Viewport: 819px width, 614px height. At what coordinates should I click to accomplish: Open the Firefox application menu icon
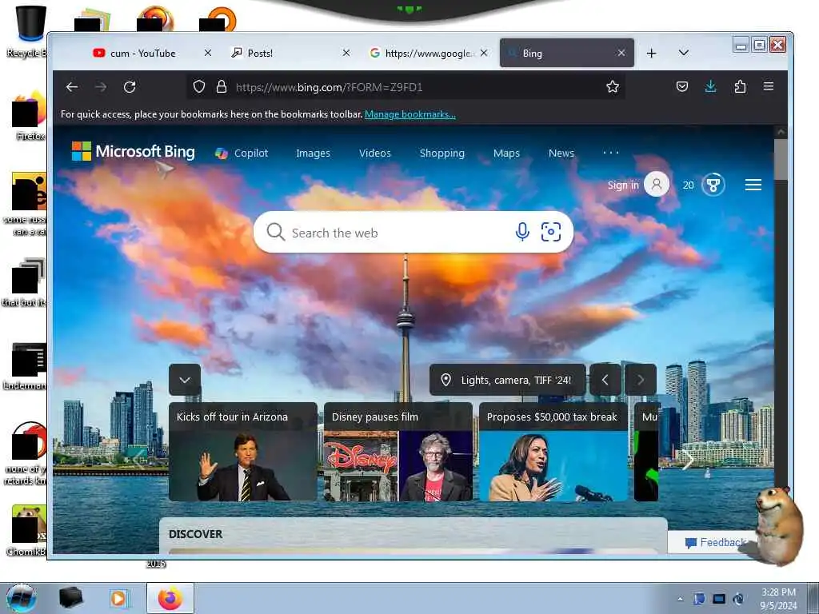769,86
